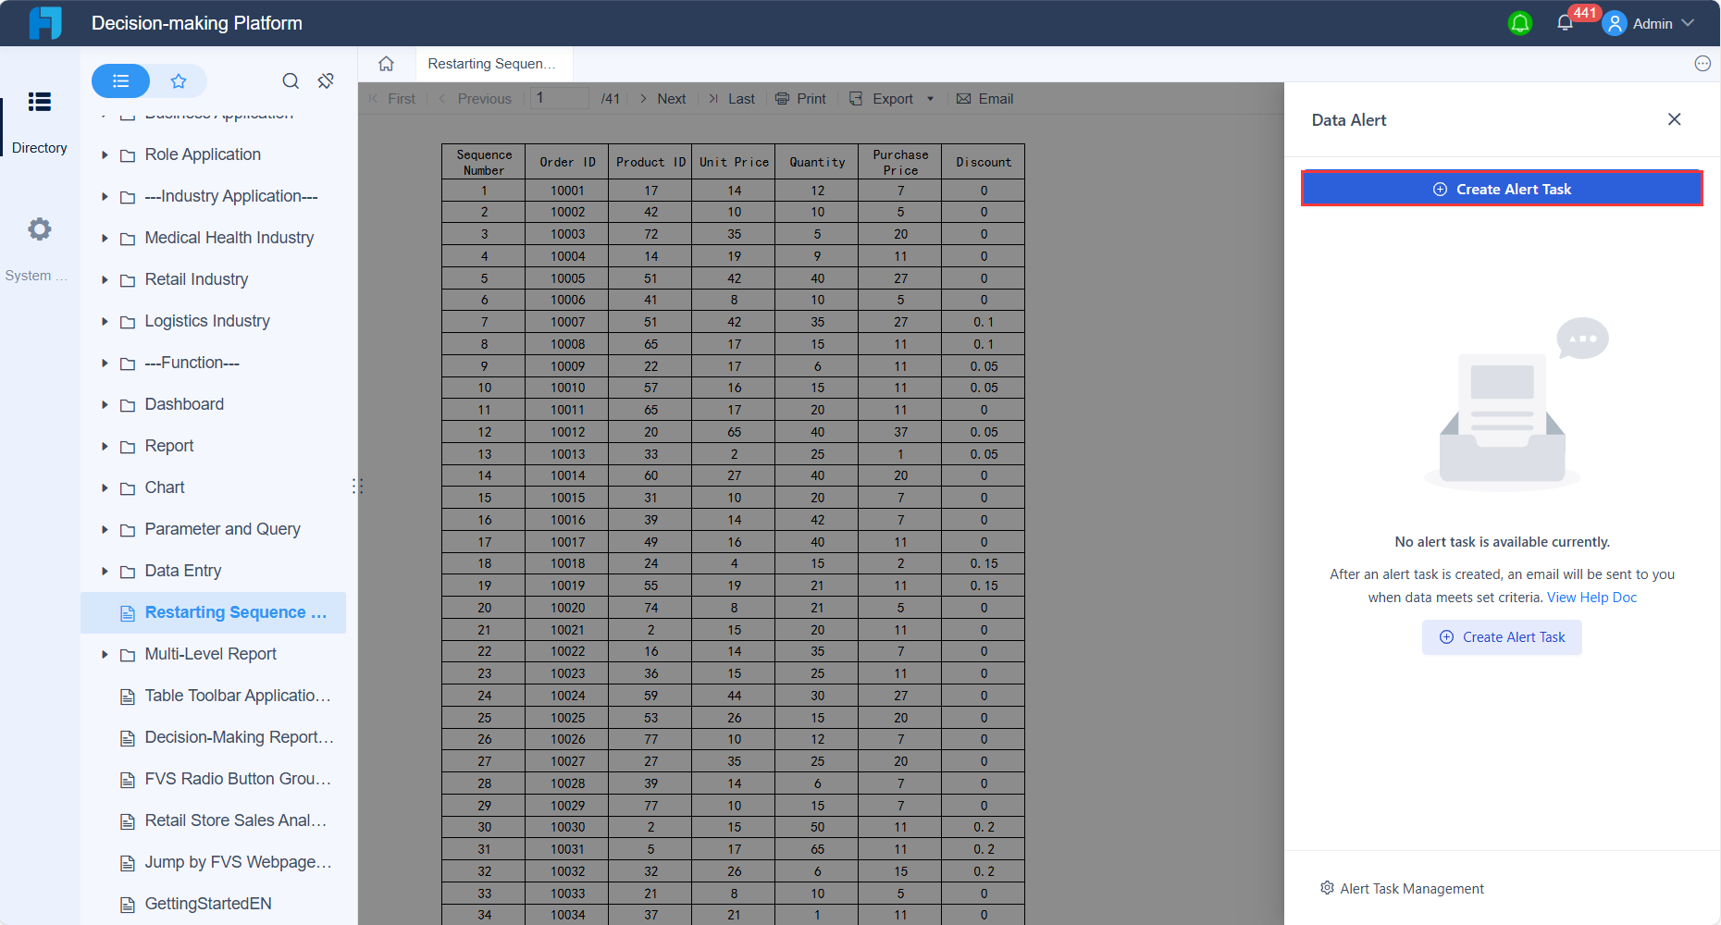1721x925 pixels.
Task: Open the GettingStartedEN report
Action: 208,904
